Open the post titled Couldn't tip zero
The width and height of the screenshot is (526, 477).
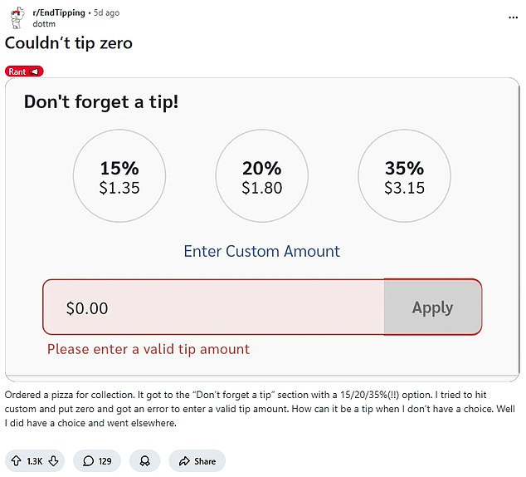point(69,43)
